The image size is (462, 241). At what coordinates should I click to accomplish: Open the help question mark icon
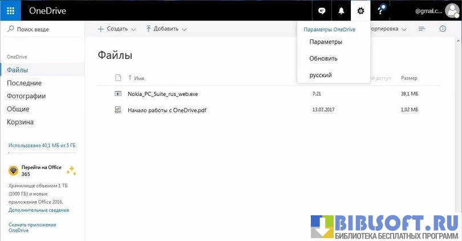pos(380,10)
